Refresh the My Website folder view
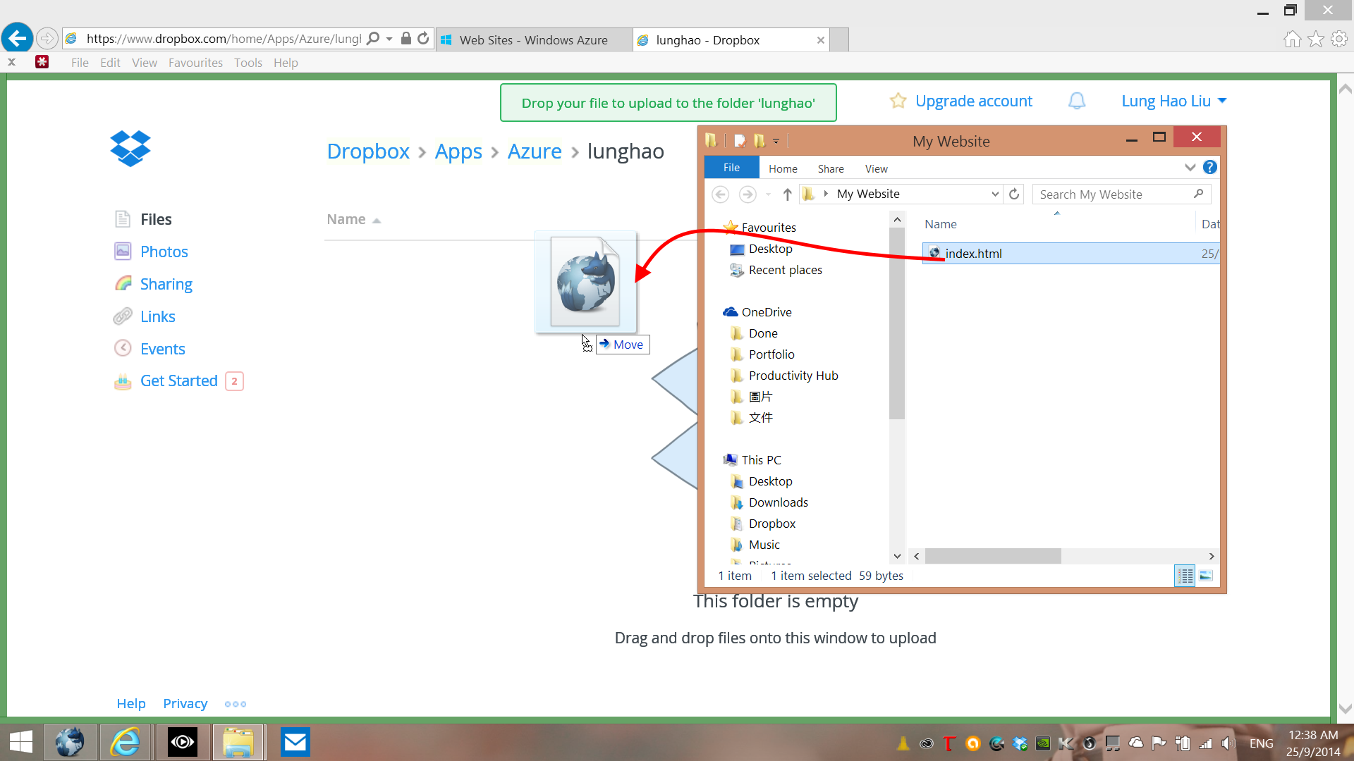Viewport: 1354px width, 761px height. 1014,194
